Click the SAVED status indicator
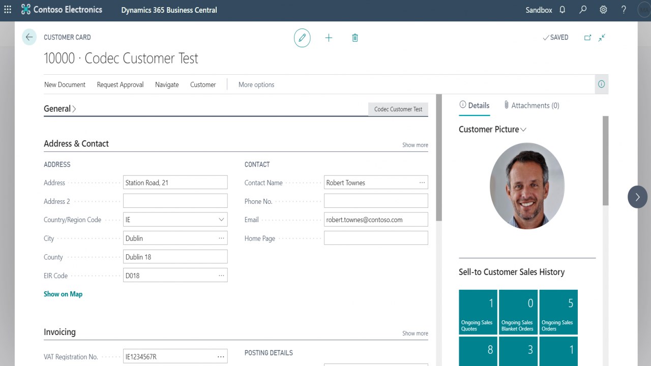Image resolution: width=651 pixels, height=366 pixels. click(555, 38)
